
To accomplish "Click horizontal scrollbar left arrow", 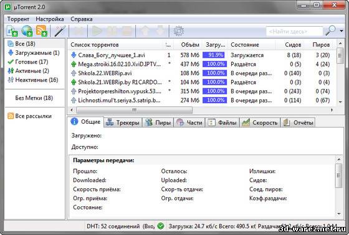I will 72,109.
